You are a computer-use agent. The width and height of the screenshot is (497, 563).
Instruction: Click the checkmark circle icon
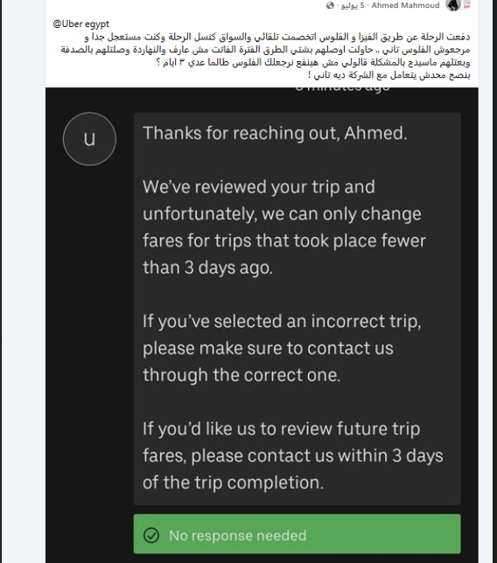coord(151,535)
